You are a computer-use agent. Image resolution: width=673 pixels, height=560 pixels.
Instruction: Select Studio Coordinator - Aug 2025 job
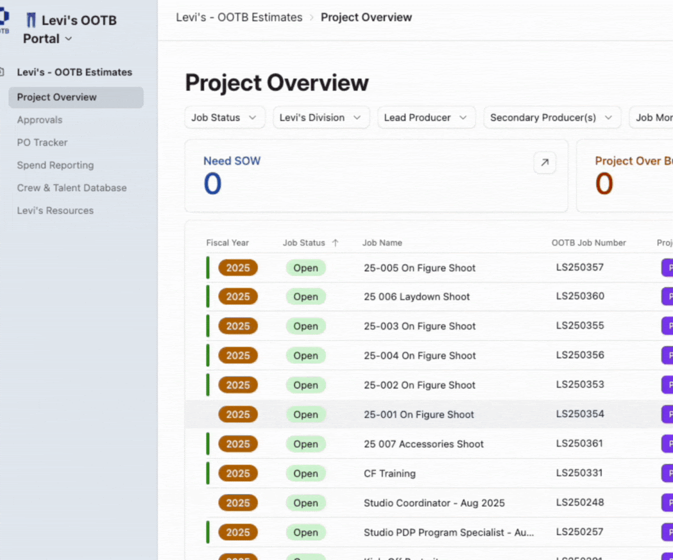point(434,503)
